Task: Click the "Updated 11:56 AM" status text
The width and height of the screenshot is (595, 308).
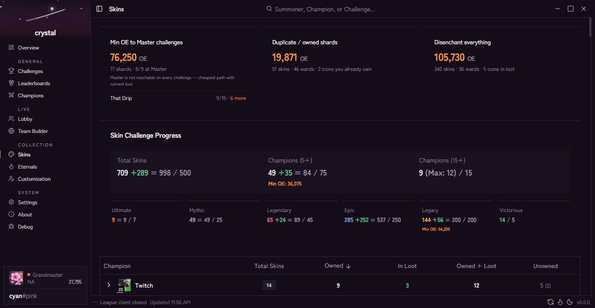Action: [170, 302]
